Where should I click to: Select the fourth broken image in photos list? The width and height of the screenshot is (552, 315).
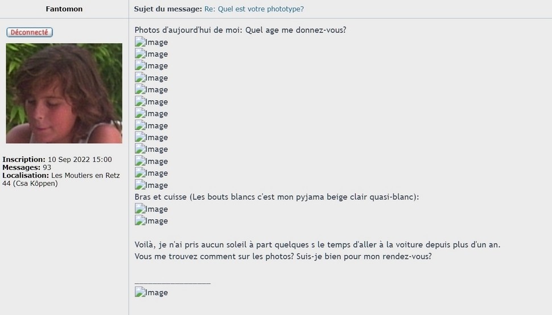[151, 78]
